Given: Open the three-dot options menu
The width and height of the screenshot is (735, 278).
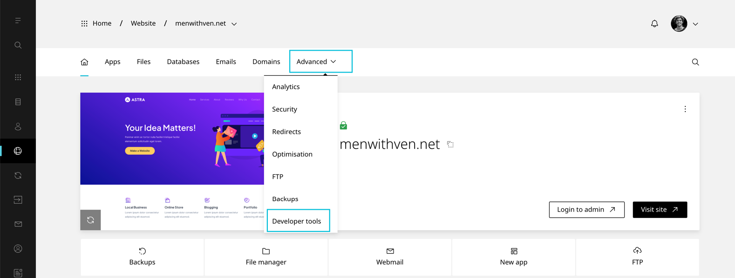Looking at the screenshot, I should (x=685, y=109).
